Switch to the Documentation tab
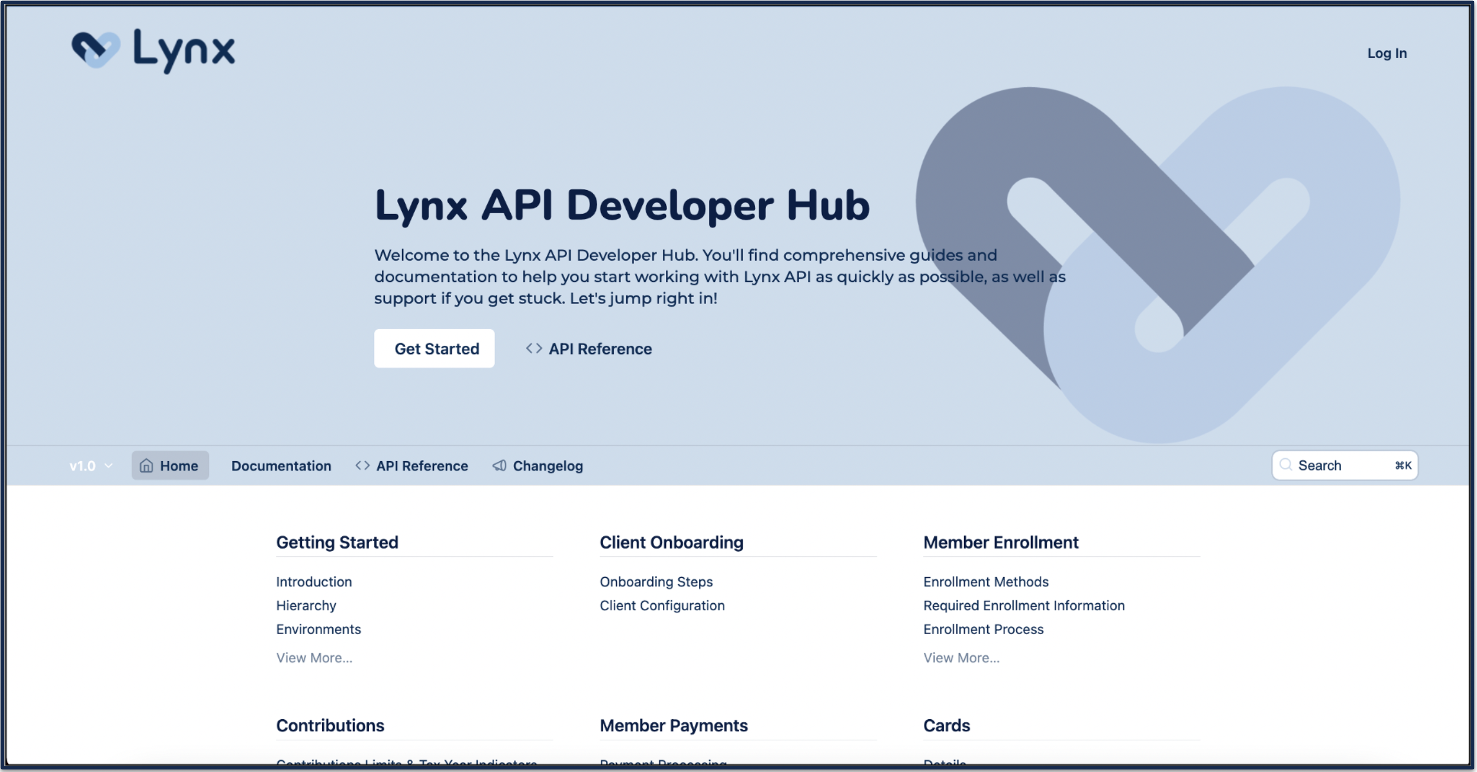The image size is (1477, 772). point(281,466)
